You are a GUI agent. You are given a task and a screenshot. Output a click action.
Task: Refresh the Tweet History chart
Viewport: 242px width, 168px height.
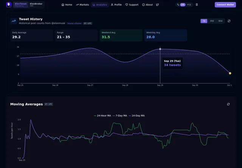(x=229, y=21)
